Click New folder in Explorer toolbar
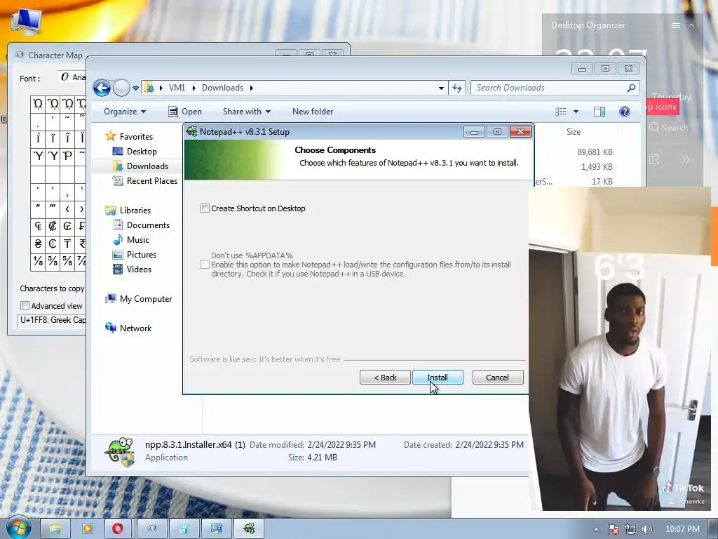The image size is (718, 539). tap(313, 112)
